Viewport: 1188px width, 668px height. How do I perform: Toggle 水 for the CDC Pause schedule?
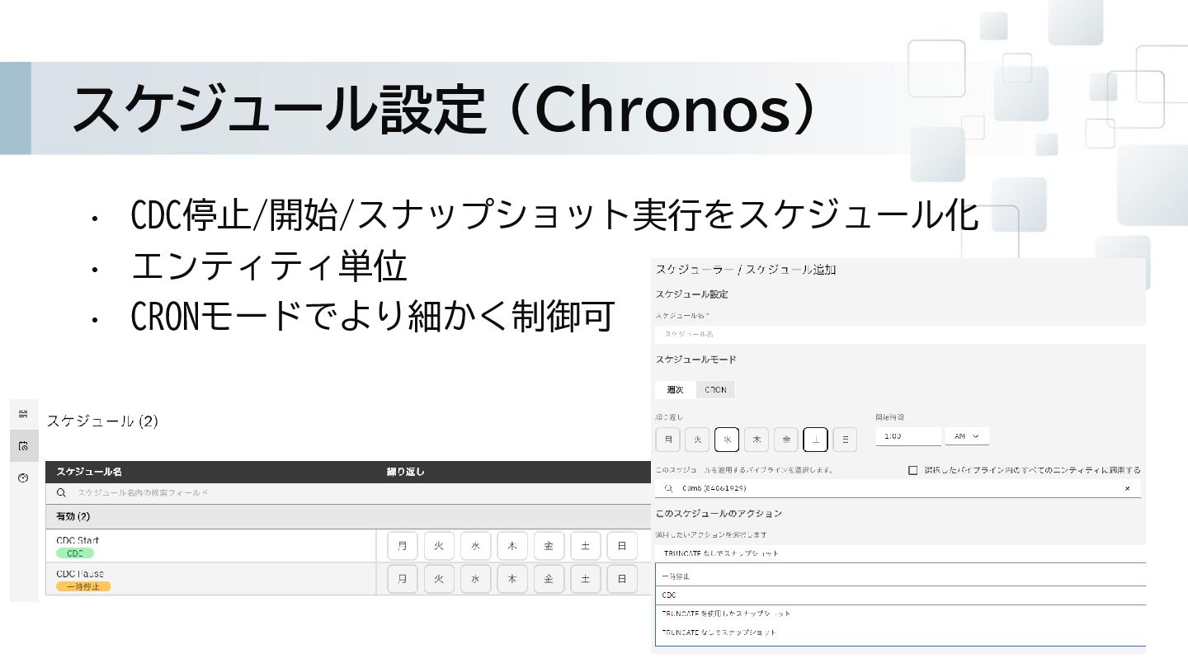click(475, 579)
